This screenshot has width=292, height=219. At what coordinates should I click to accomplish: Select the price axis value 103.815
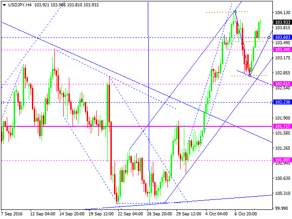click(x=283, y=27)
